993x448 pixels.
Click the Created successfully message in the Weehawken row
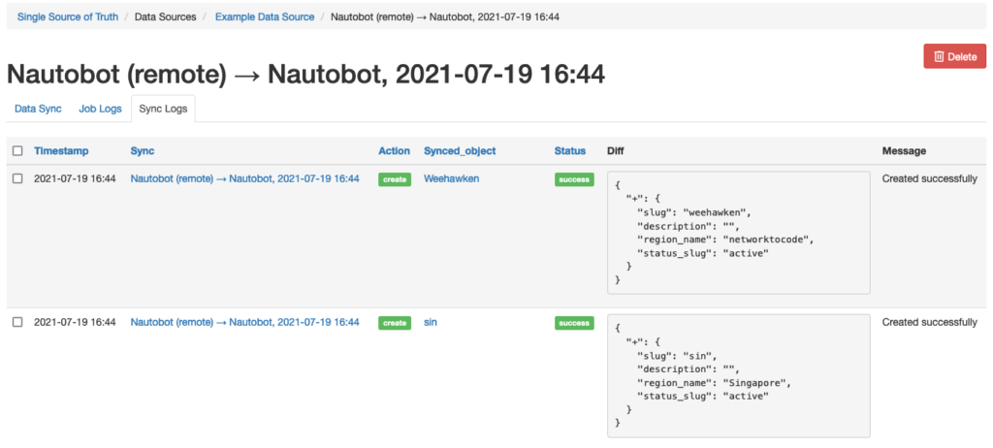pyautogui.click(x=930, y=178)
